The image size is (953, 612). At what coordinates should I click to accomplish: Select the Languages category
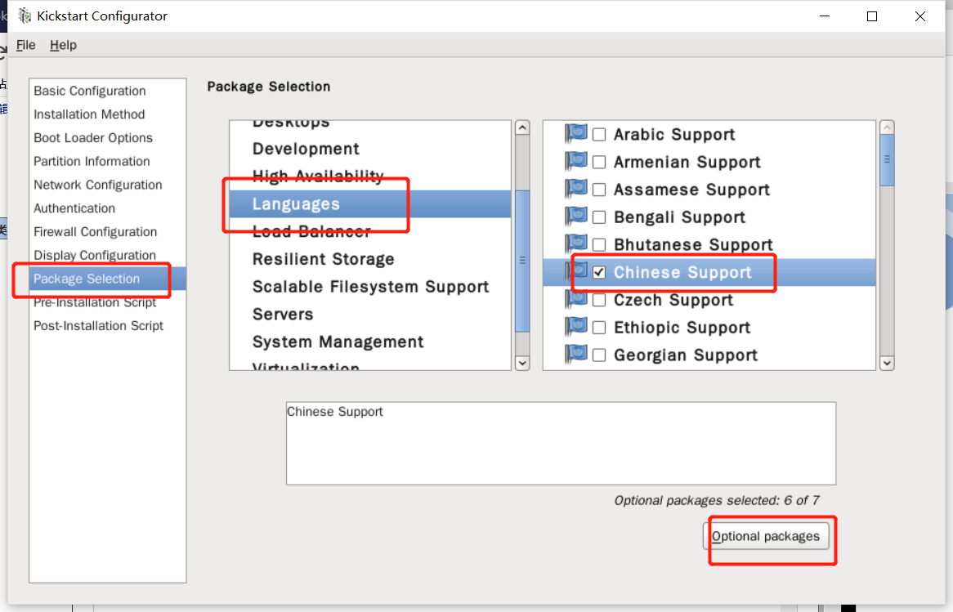(370, 203)
